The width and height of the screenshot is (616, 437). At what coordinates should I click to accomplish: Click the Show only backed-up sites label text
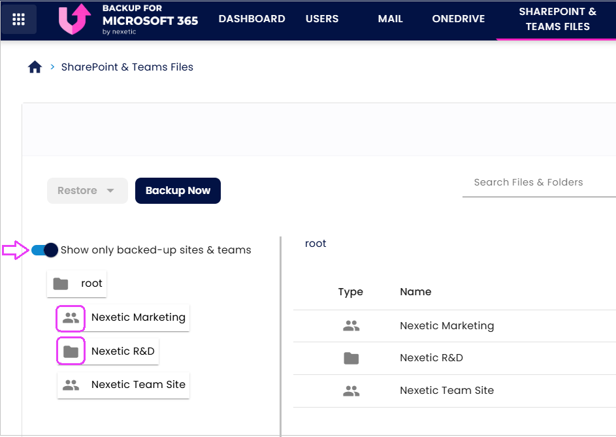(x=155, y=250)
